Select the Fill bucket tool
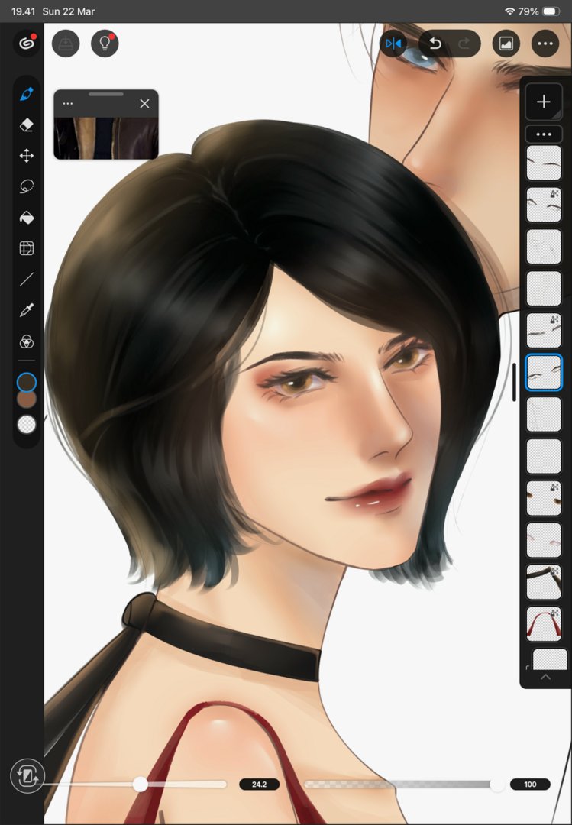This screenshot has width=572, height=825. [26, 217]
